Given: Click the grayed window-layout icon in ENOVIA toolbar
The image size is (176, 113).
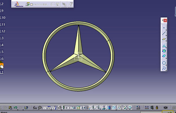Looking at the screenshot, I should click(x=58, y=4).
